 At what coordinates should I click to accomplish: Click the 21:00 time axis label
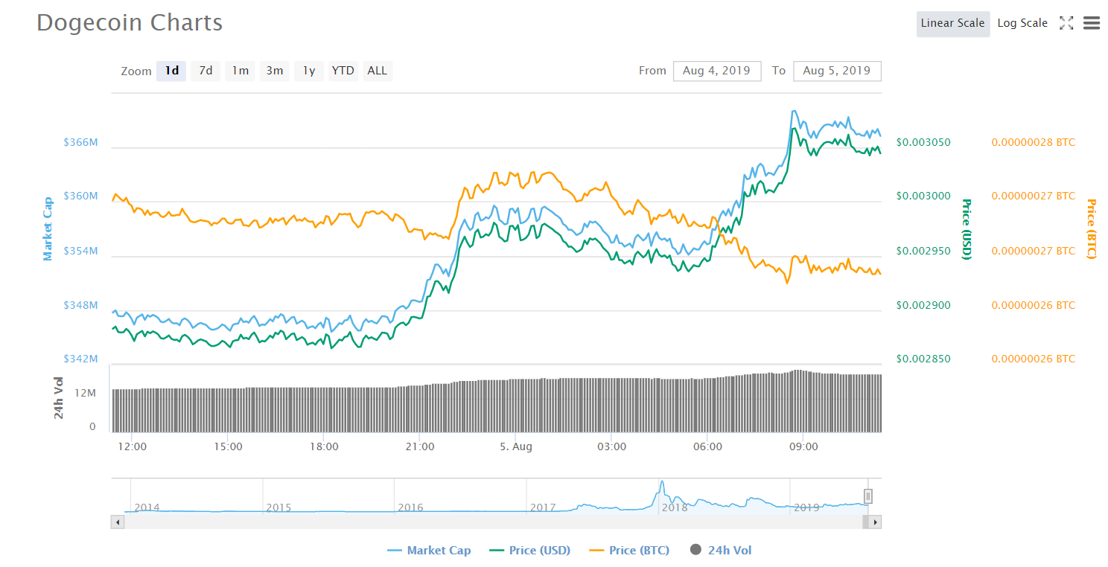coord(420,446)
